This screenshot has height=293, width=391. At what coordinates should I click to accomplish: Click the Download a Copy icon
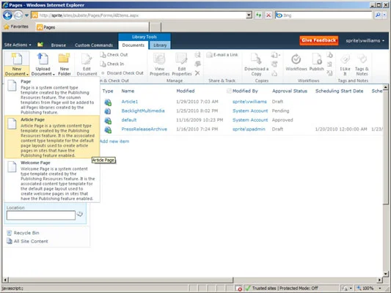(256, 59)
